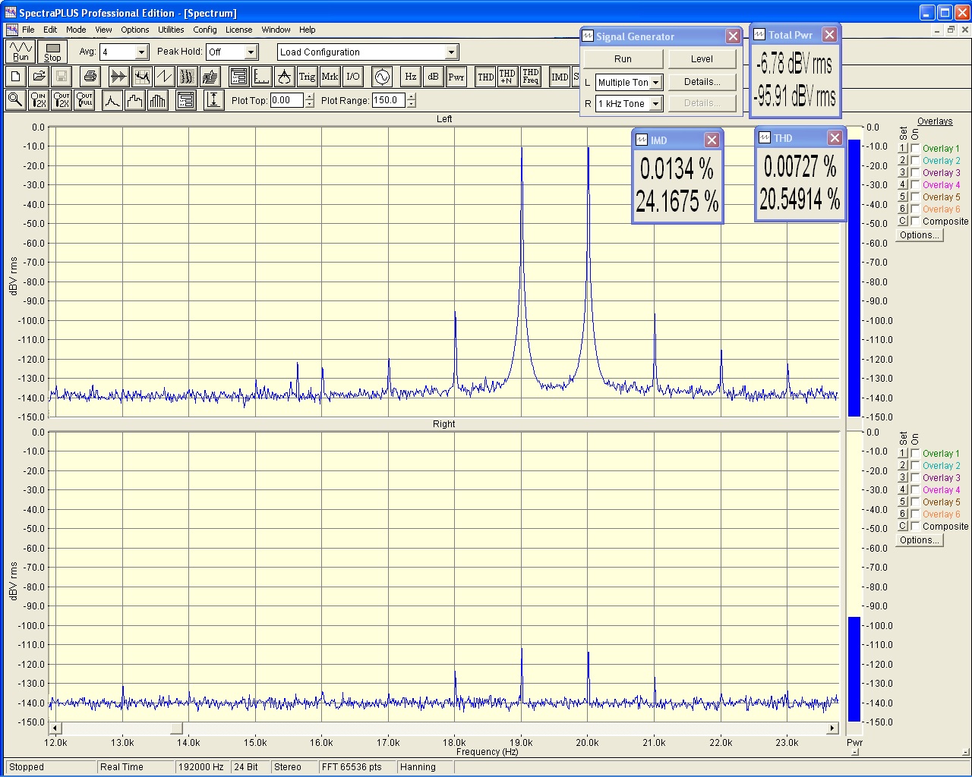
Task: Print the spectrum with the printer icon
Action: click(x=90, y=77)
